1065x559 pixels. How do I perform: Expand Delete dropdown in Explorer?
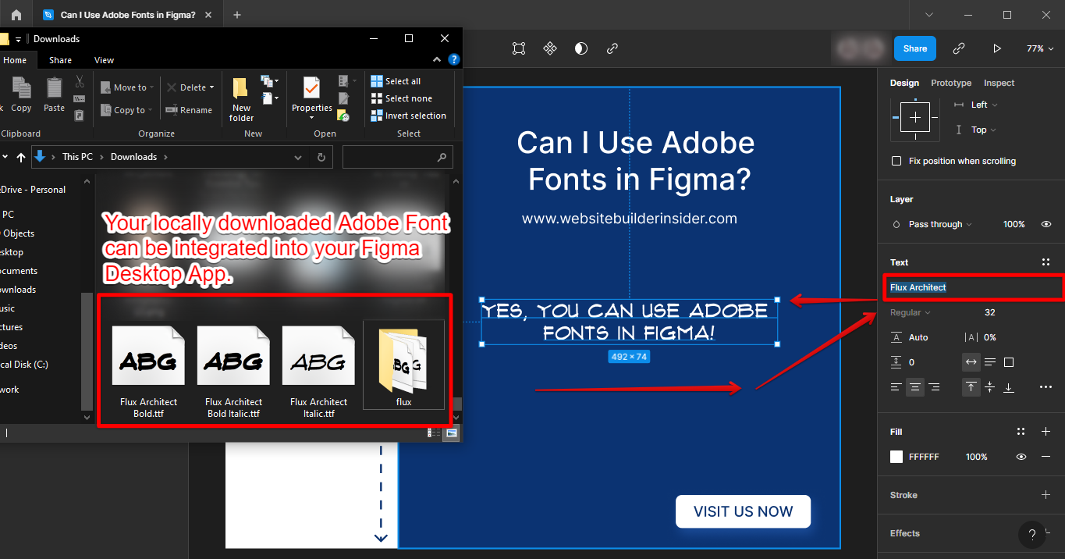coord(213,87)
